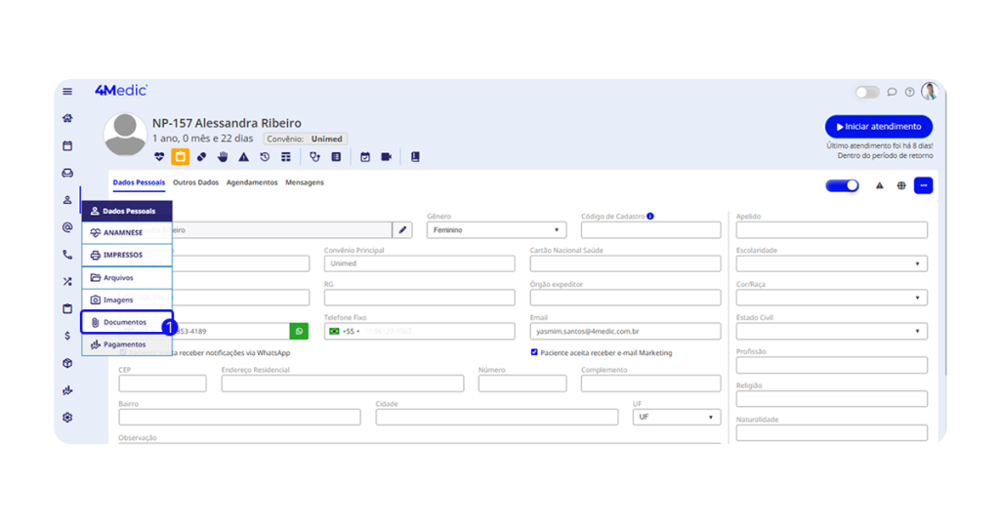Uncheck the e-mail Marketing checkbox

(534, 352)
